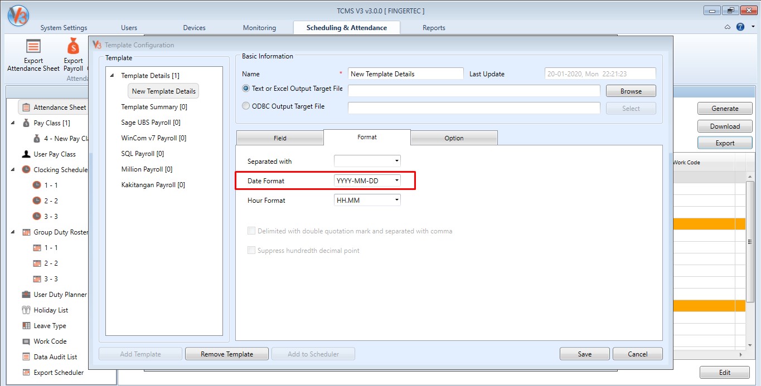Click the roster icon beside roster 3 - 3
The height and width of the screenshot is (386, 761).
pos(37,278)
